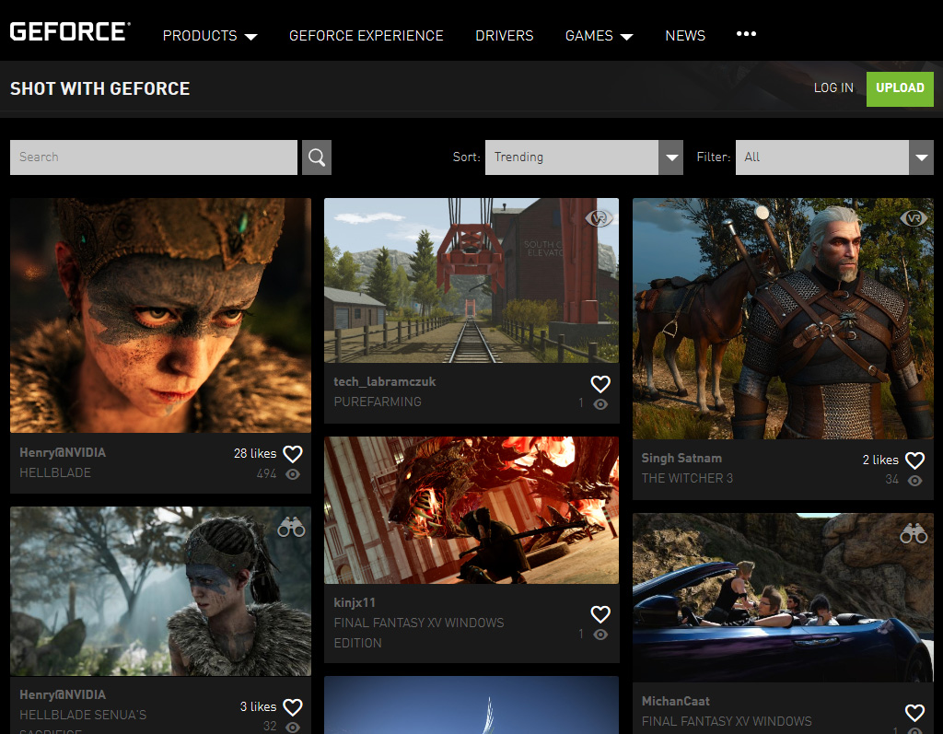943x734 pixels.
Task: Click the views eye icon under Hellblade
Action: click(x=293, y=474)
